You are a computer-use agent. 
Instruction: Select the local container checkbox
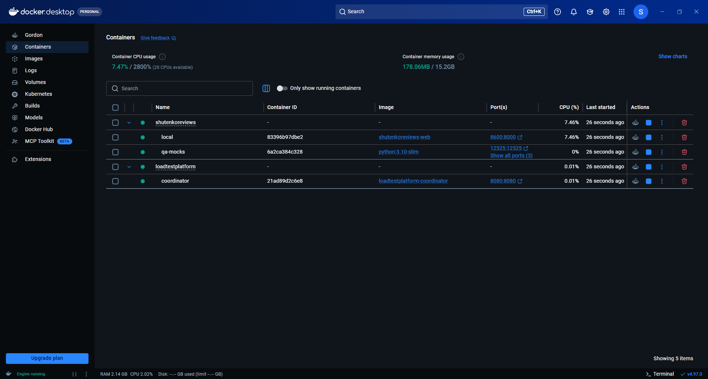pyautogui.click(x=115, y=137)
